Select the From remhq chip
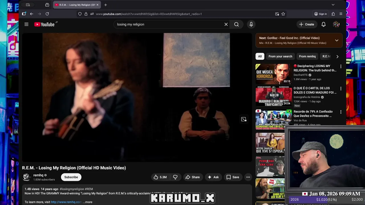This screenshot has height=205, width=365. coord(307,56)
